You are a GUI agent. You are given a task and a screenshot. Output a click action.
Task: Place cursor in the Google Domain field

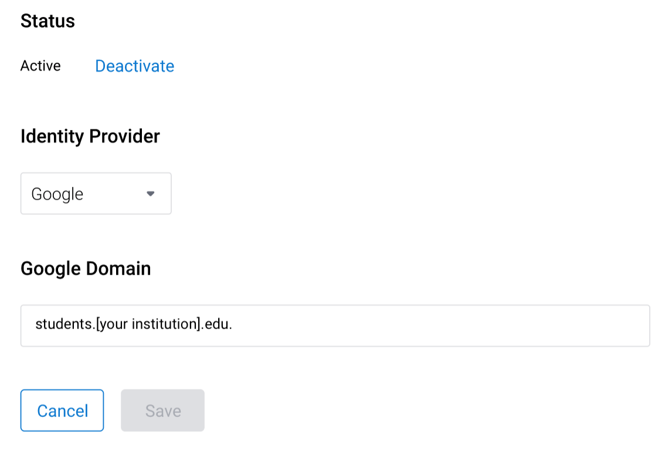point(335,326)
